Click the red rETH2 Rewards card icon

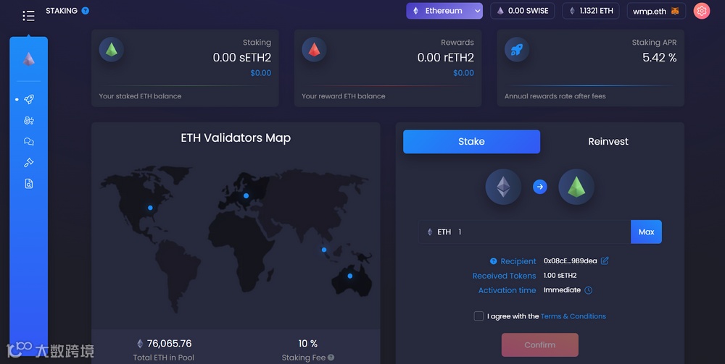pyautogui.click(x=315, y=49)
